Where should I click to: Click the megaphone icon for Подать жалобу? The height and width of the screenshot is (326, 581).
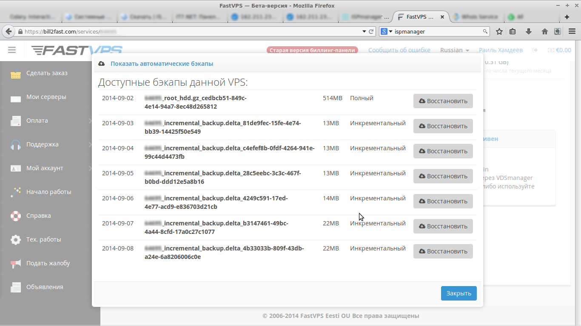(16, 263)
